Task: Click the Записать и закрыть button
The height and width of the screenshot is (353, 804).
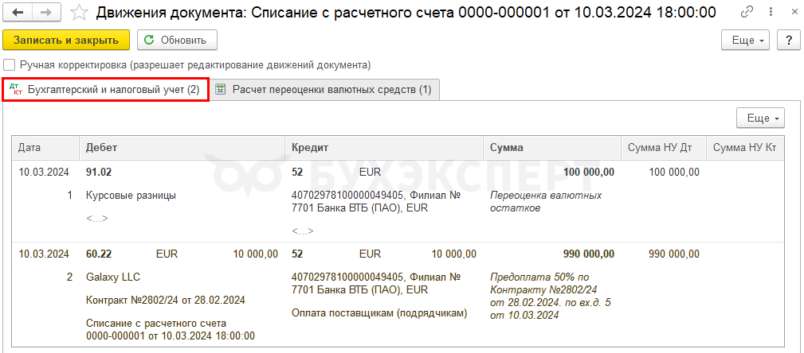Action: (x=66, y=40)
